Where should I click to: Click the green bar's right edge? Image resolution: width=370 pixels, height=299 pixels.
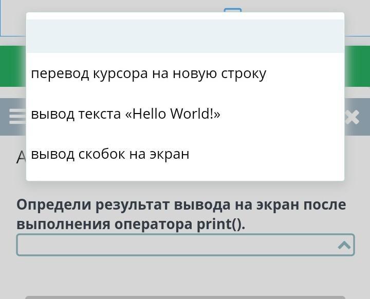point(357,66)
